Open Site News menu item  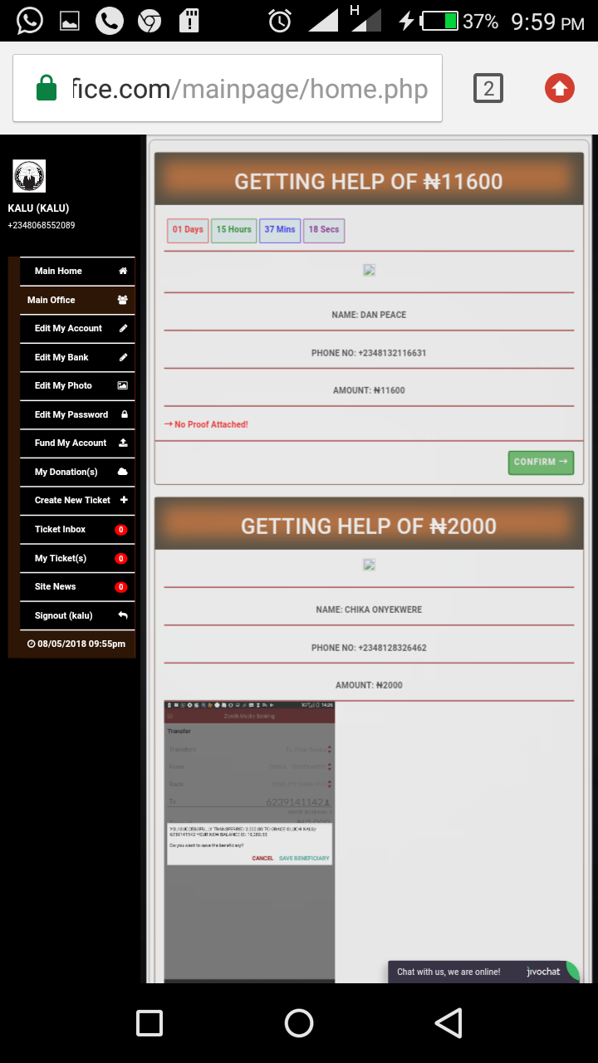[77, 587]
